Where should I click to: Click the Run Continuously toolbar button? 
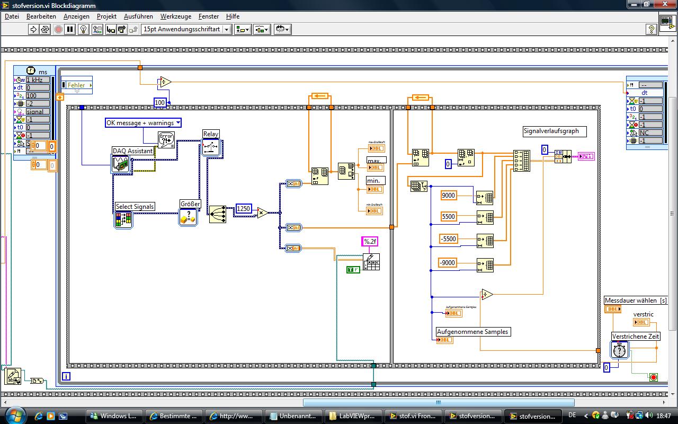[46, 29]
